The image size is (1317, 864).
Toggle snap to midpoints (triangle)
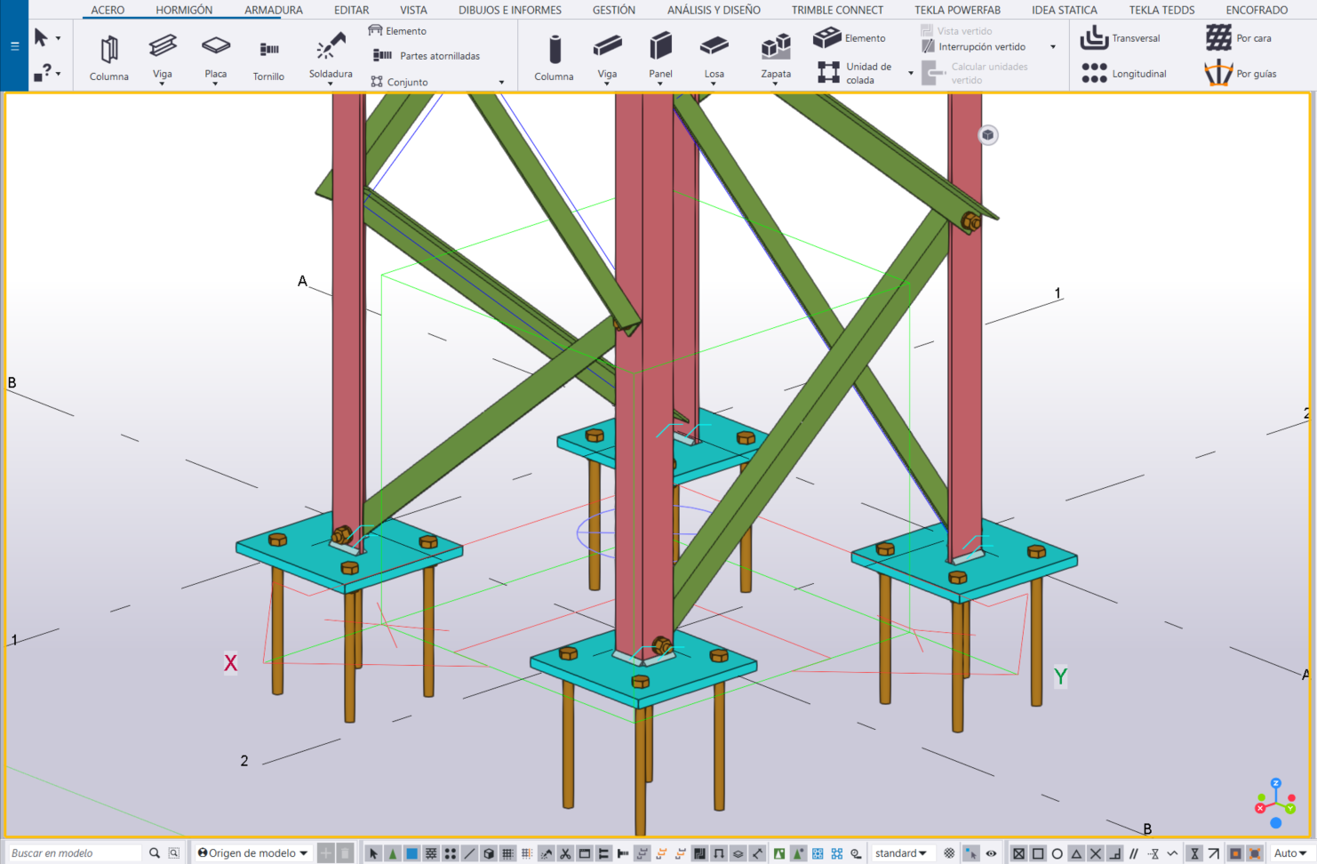[1076, 853]
